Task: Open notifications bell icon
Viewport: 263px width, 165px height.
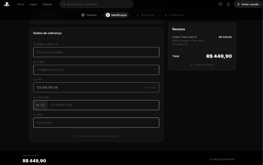Action: 228,4
